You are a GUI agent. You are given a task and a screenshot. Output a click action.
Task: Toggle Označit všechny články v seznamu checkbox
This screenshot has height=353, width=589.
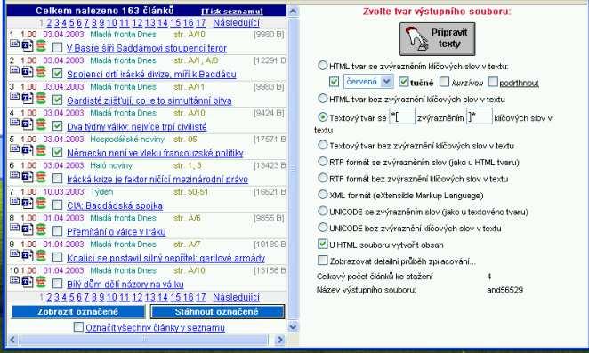tap(78, 327)
